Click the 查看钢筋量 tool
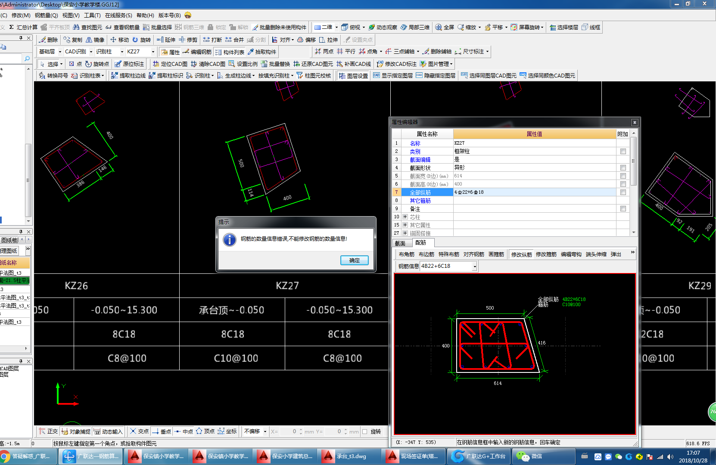Screen dimensions: 716x465 (122, 27)
